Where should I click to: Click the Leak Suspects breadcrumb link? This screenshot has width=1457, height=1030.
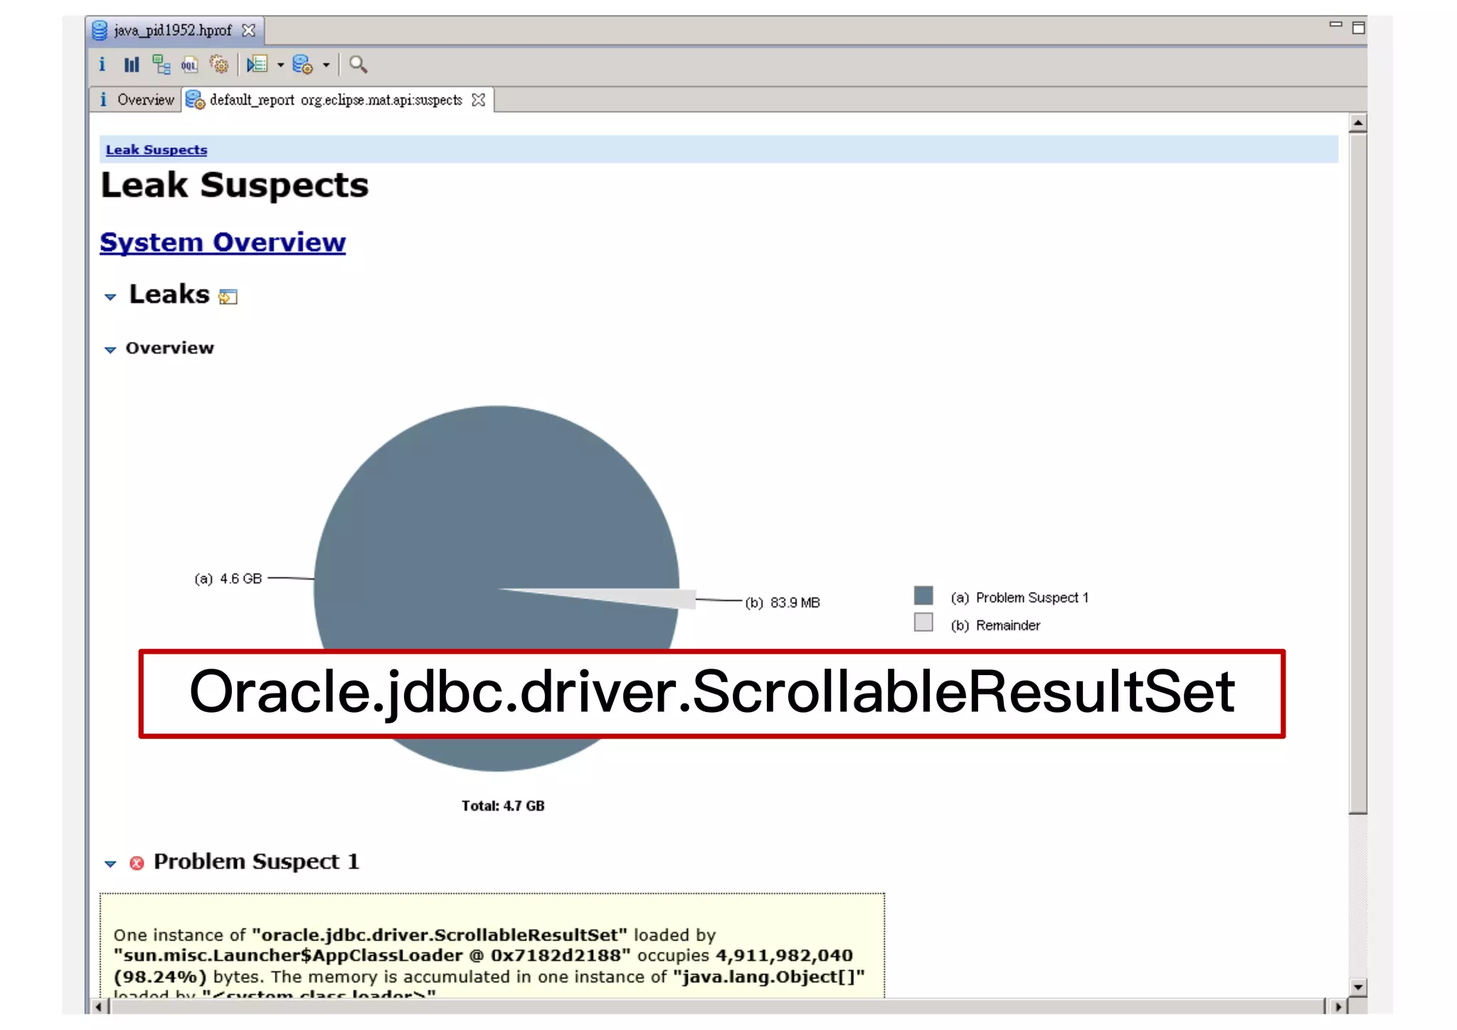click(x=157, y=150)
